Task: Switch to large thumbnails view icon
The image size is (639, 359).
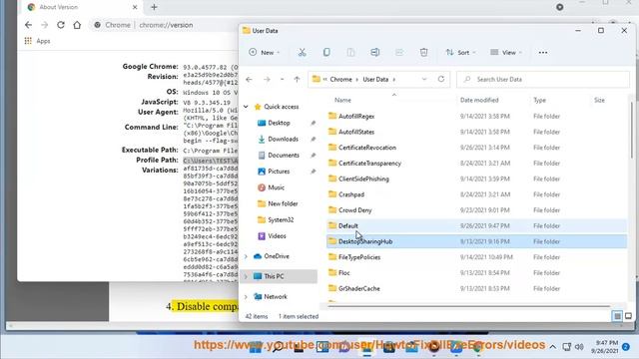Action: (628, 316)
